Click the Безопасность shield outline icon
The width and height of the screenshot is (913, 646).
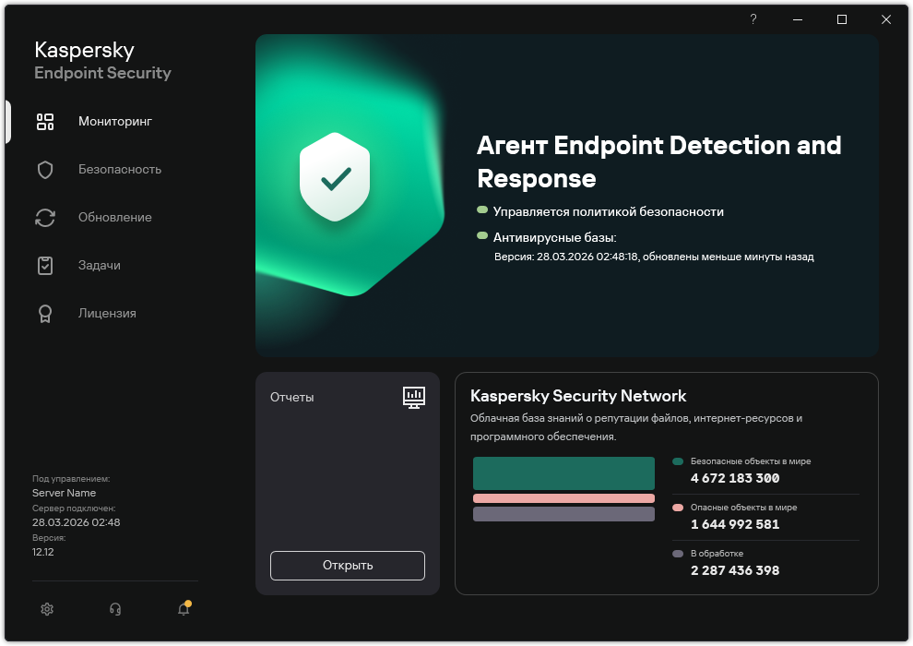point(45,170)
